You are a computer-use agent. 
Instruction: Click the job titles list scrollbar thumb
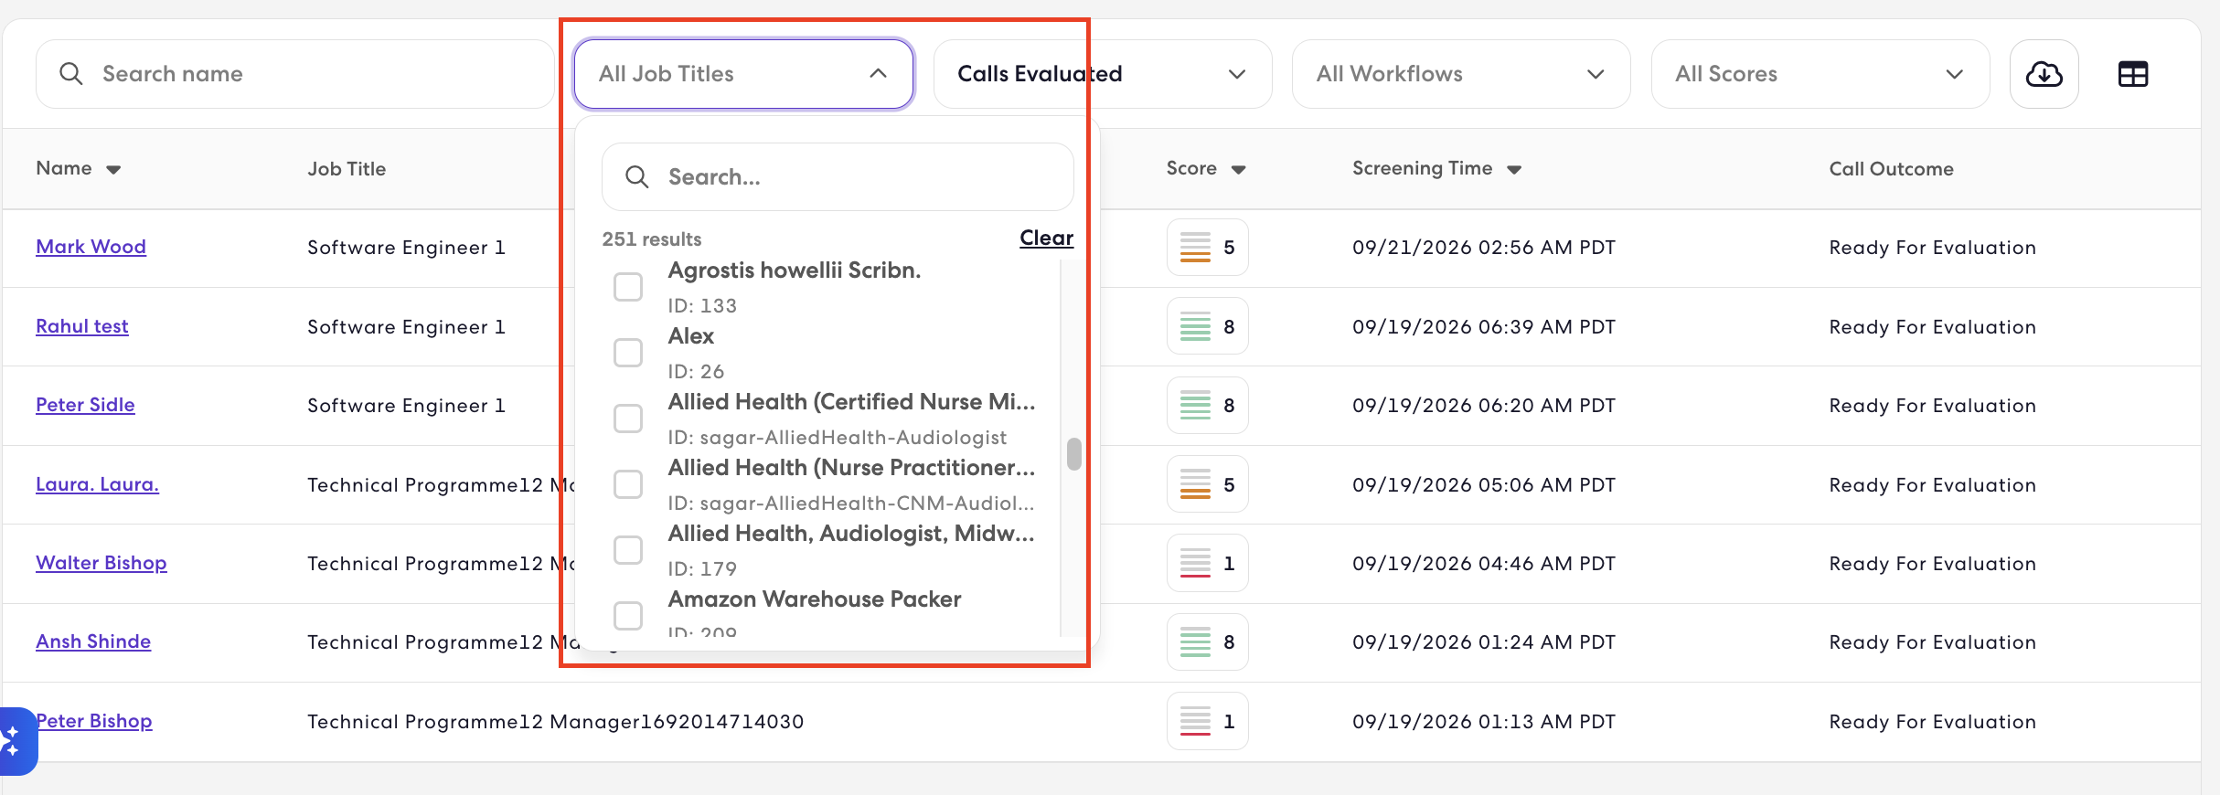(1074, 454)
